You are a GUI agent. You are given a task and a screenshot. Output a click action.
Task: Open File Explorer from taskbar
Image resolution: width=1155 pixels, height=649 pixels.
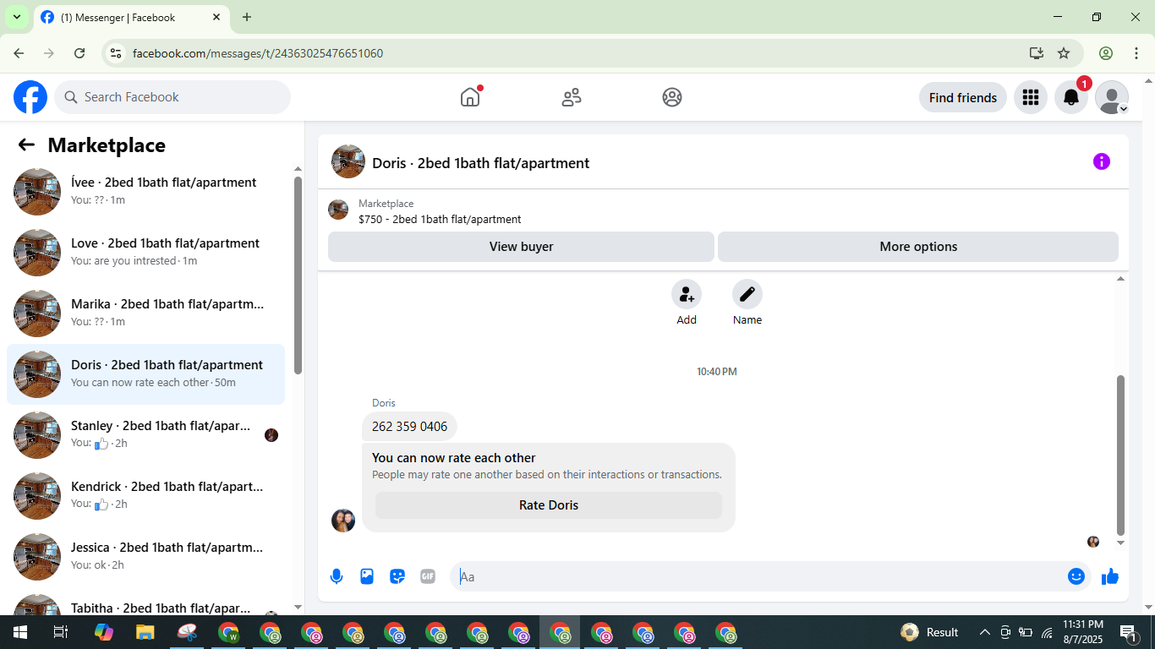click(x=145, y=632)
